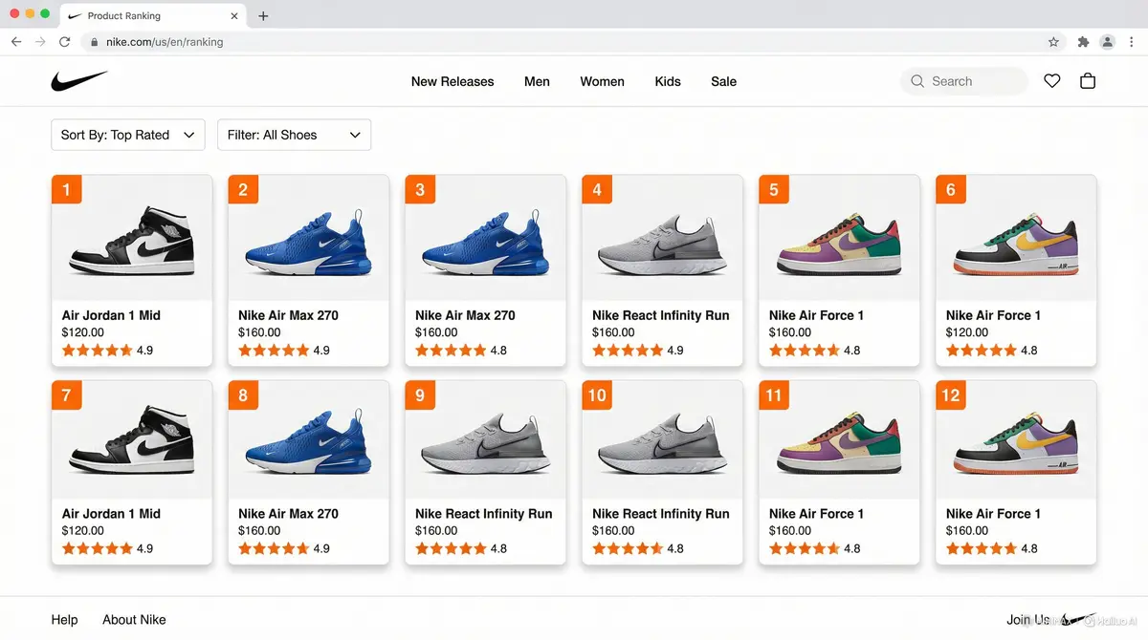Click the rank 9 orange badge
1148x640 pixels.
click(420, 395)
